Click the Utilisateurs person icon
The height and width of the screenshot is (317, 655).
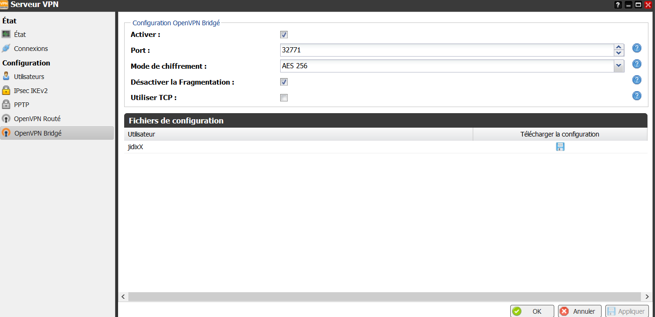pyautogui.click(x=6, y=76)
